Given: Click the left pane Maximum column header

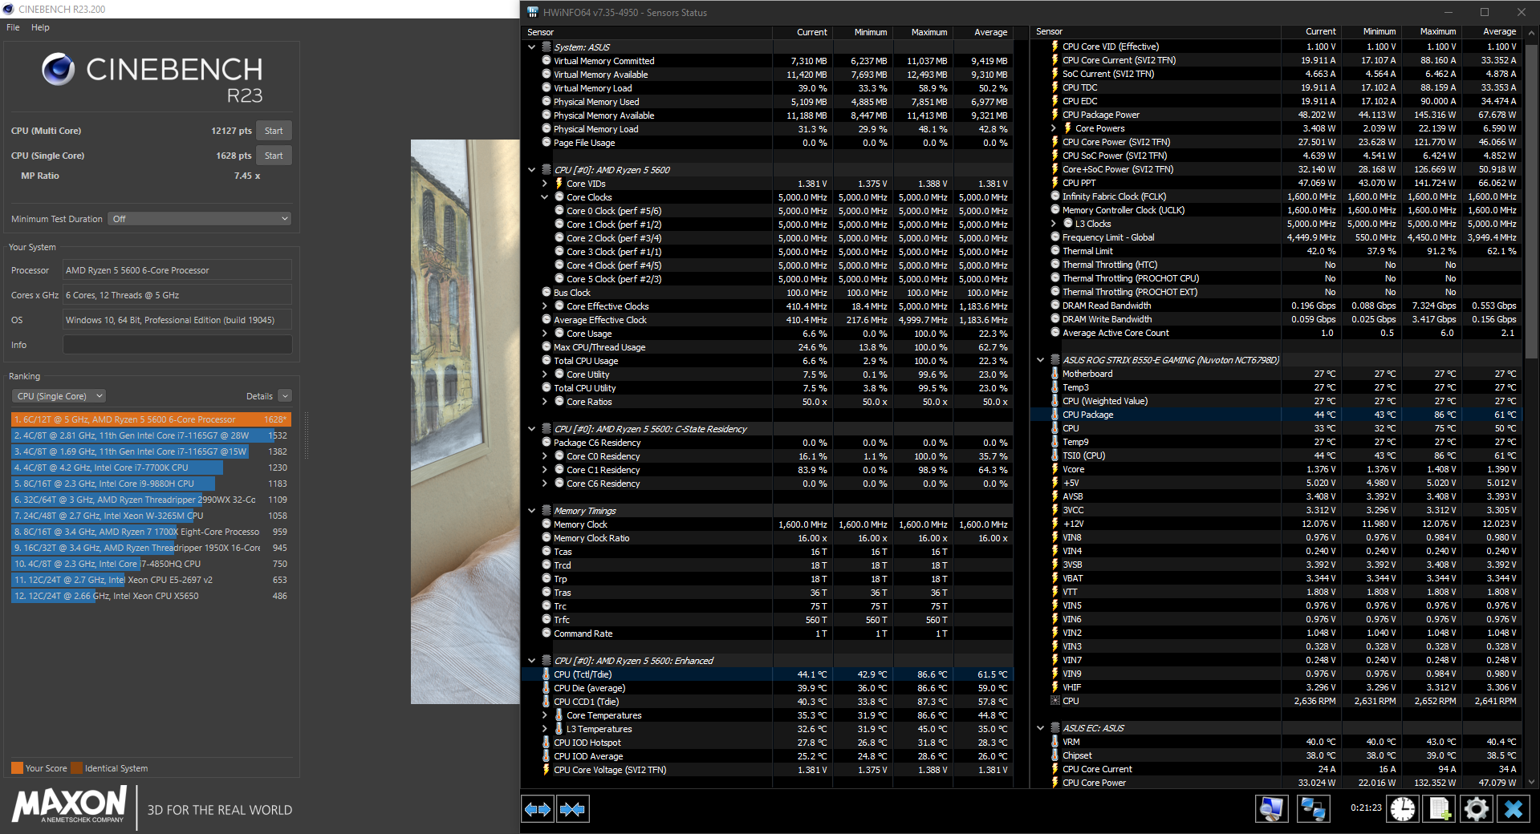Looking at the screenshot, I should point(923,32).
